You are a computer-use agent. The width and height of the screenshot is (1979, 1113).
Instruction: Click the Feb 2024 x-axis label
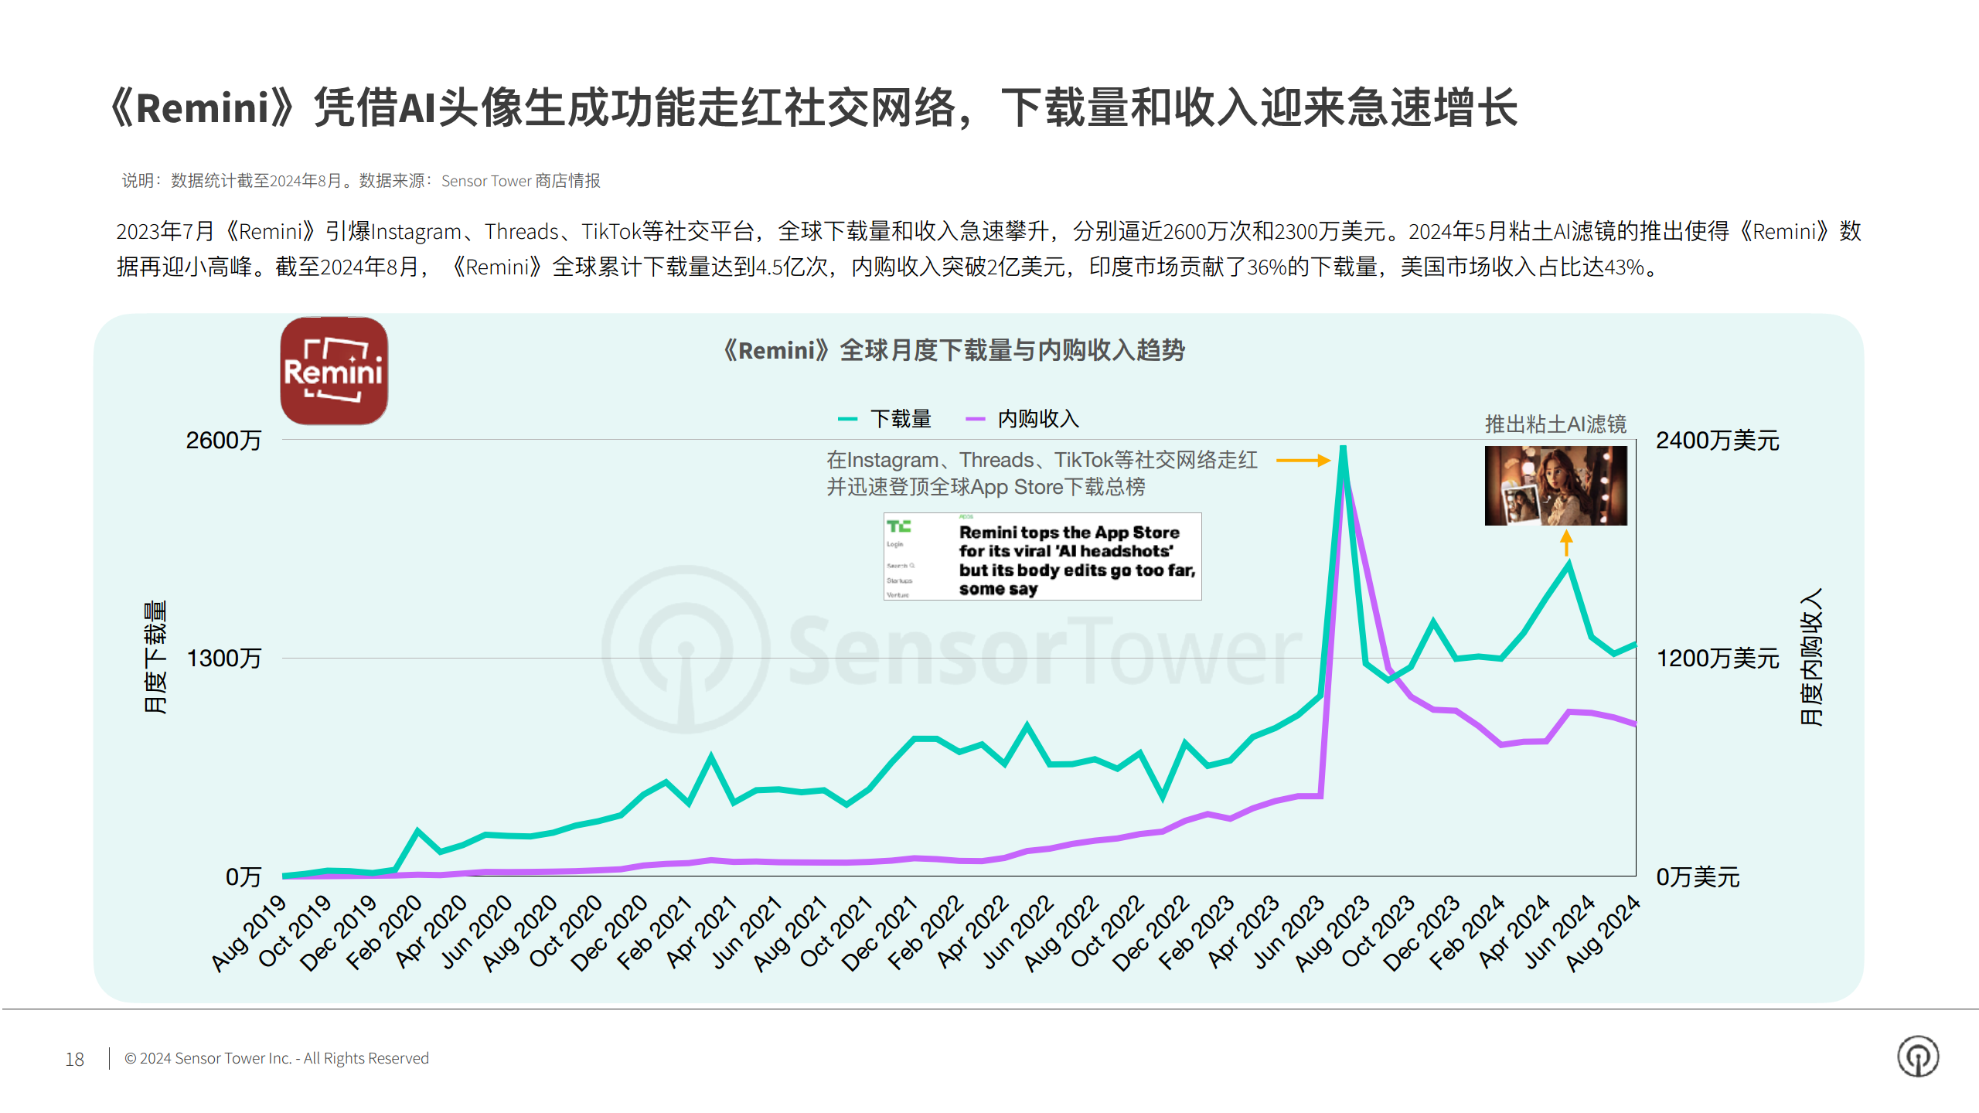pyautogui.click(x=1467, y=932)
